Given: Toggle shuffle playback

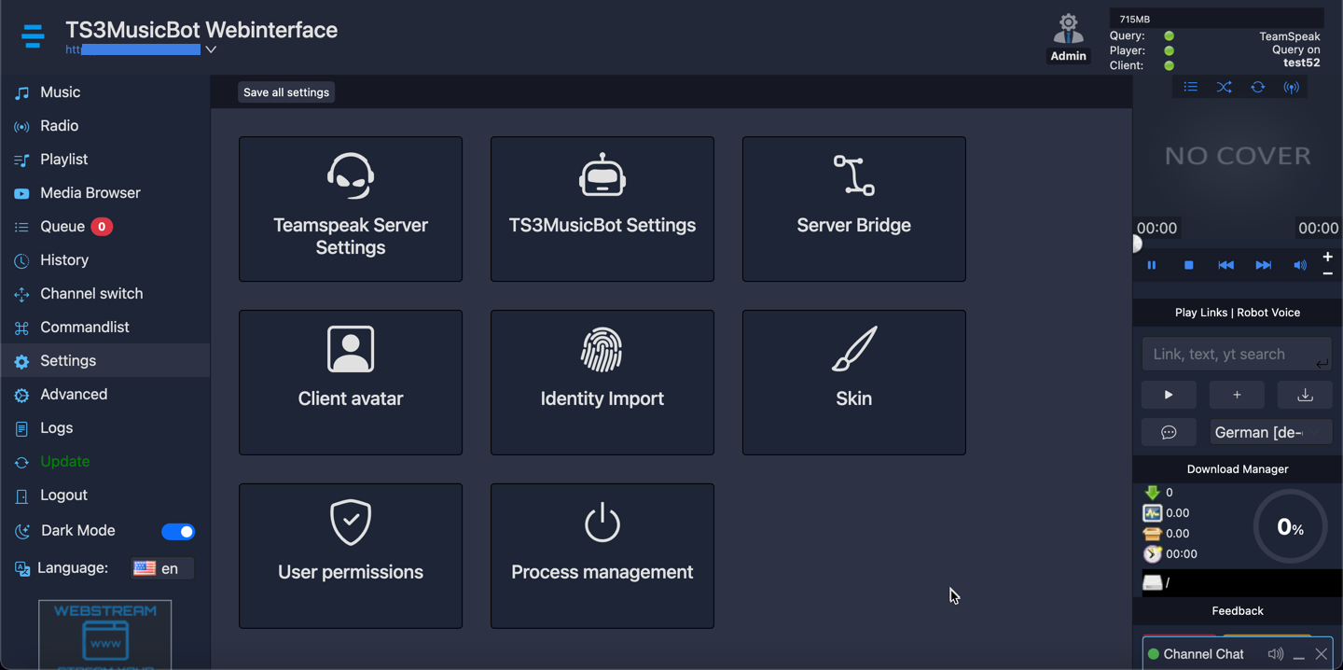Looking at the screenshot, I should point(1225,87).
